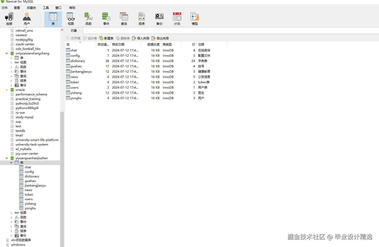
Task: Open the 报表 (Report) toolbar icon
Action: 142,19
